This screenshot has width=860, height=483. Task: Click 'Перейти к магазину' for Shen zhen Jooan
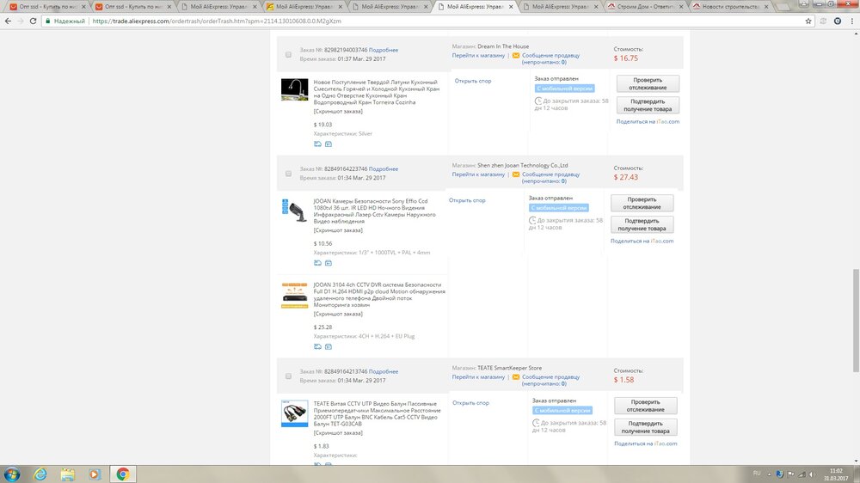478,174
